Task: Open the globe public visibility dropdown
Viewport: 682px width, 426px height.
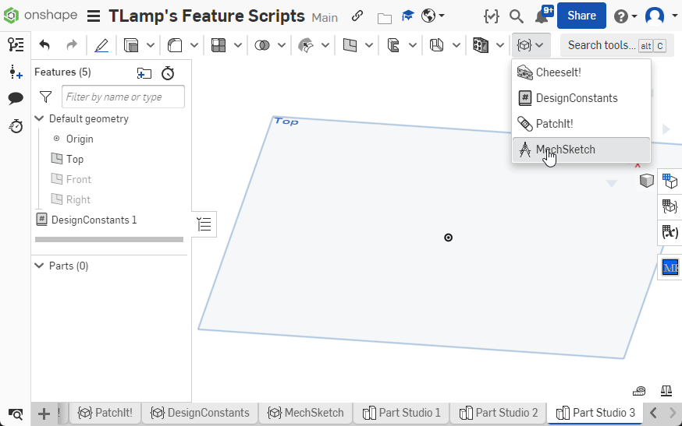Action: pos(433,16)
